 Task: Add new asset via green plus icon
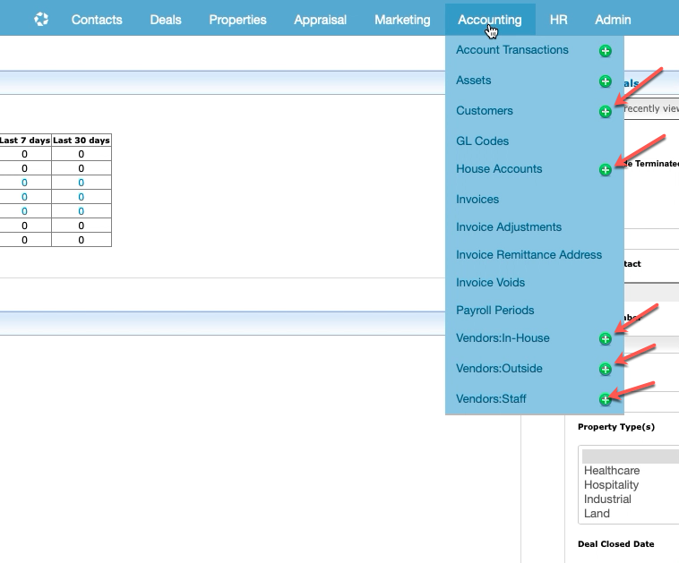pyautogui.click(x=606, y=81)
